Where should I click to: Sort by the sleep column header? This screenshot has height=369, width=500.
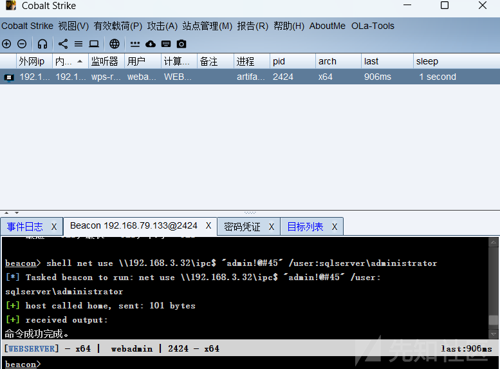click(x=456, y=61)
